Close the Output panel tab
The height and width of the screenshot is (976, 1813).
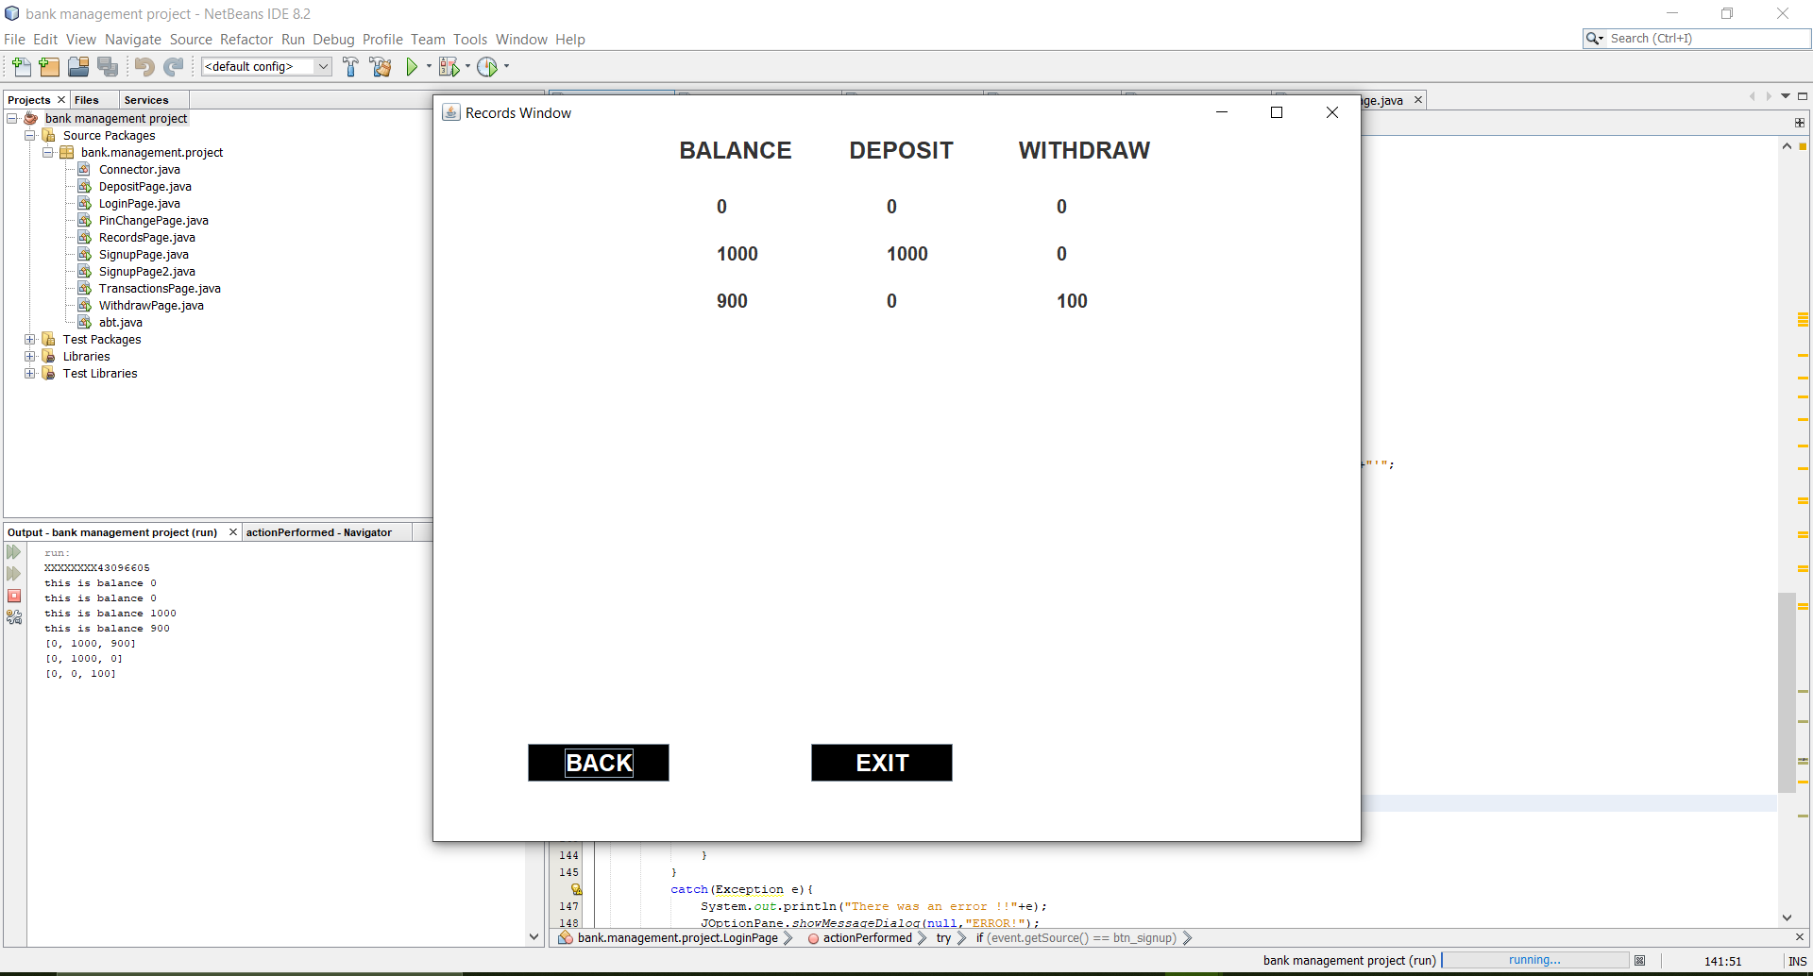[233, 532]
